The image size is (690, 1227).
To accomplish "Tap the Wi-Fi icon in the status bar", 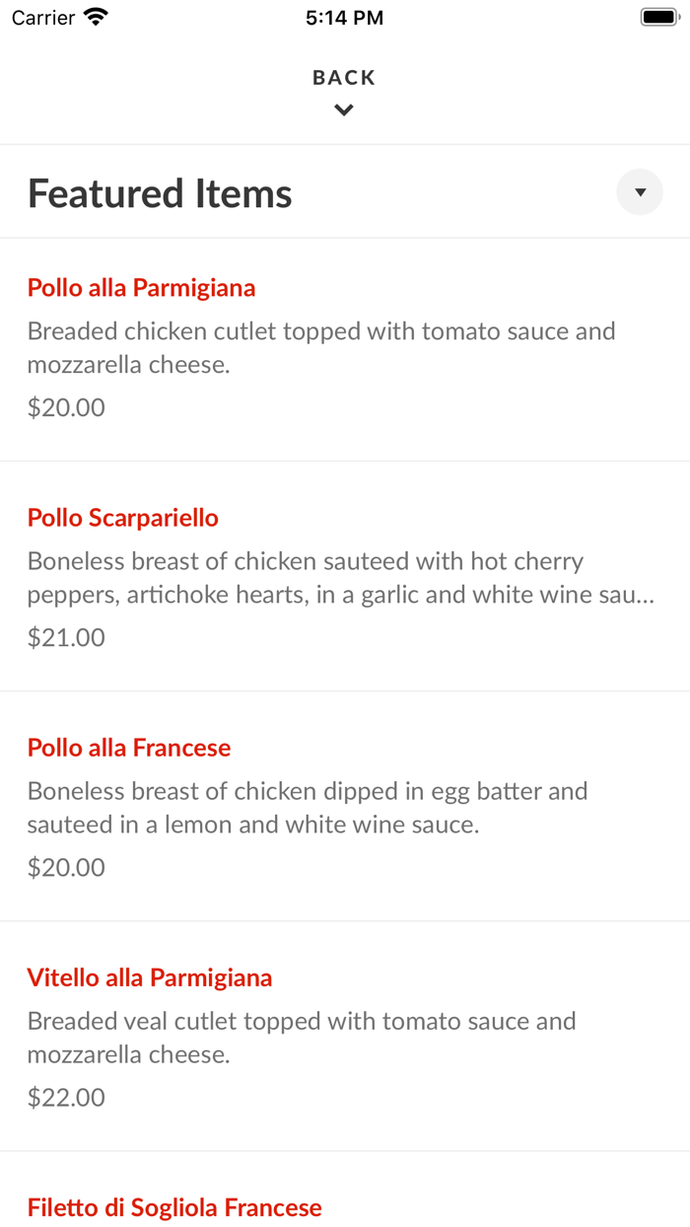I will (95, 16).
